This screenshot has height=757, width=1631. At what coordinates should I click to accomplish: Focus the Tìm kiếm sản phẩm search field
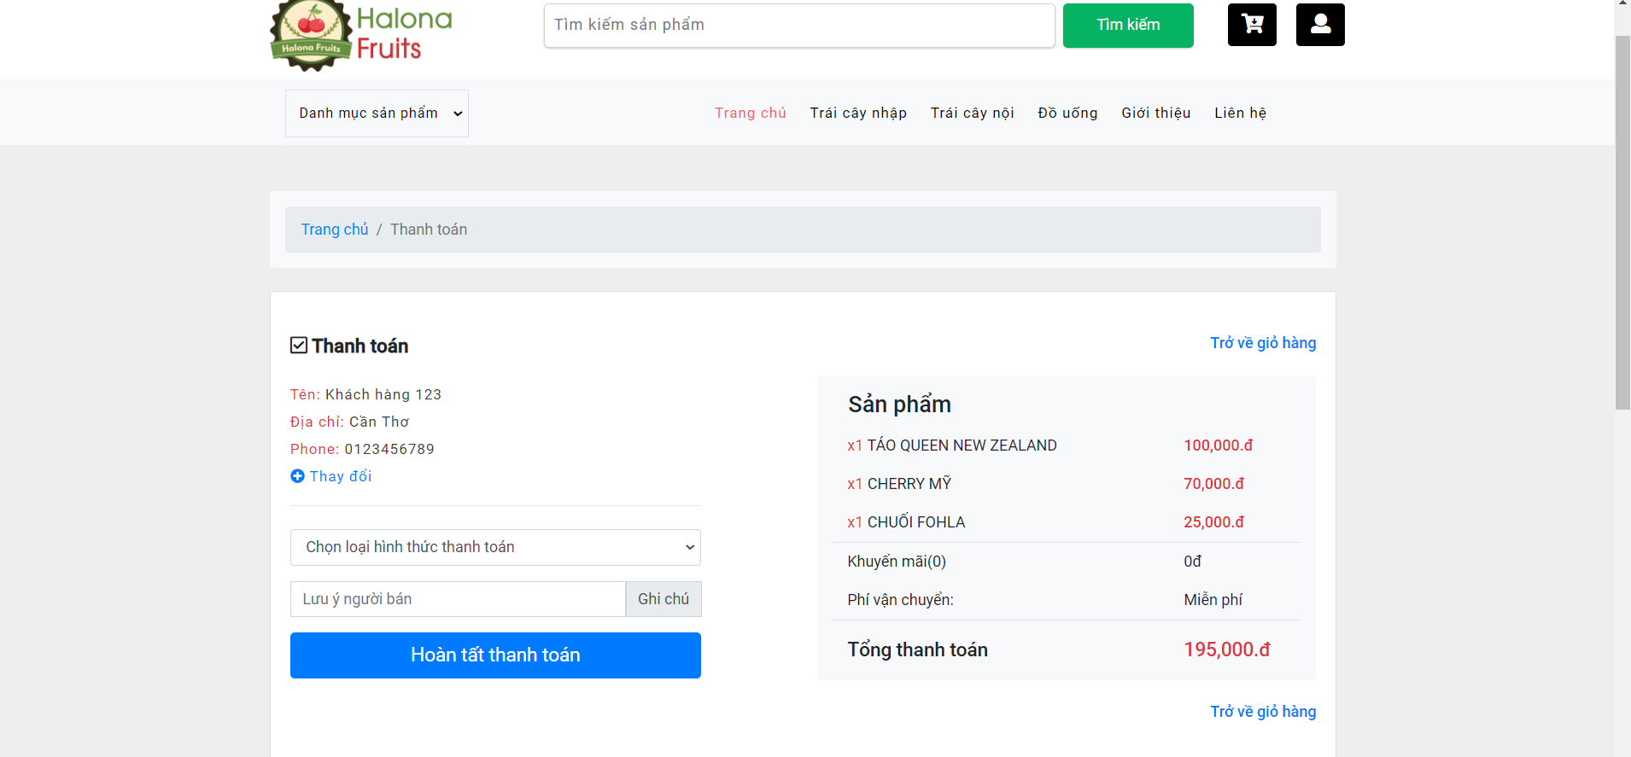[x=799, y=26]
